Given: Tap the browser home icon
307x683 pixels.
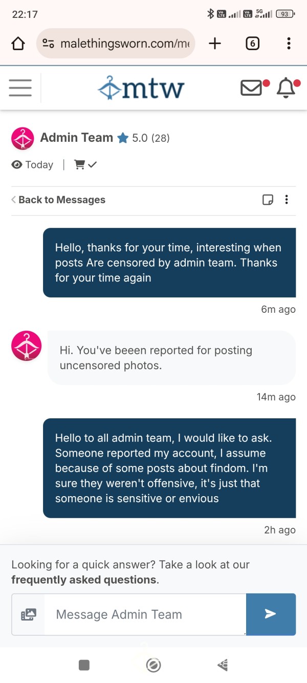Looking at the screenshot, I should (x=18, y=44).
